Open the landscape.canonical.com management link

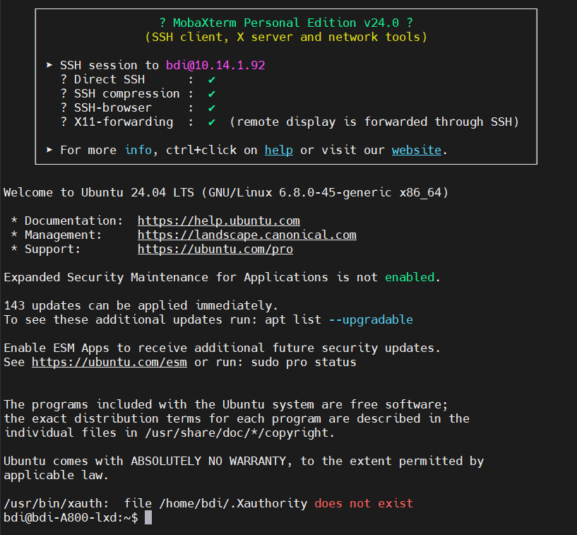point(246,235)
